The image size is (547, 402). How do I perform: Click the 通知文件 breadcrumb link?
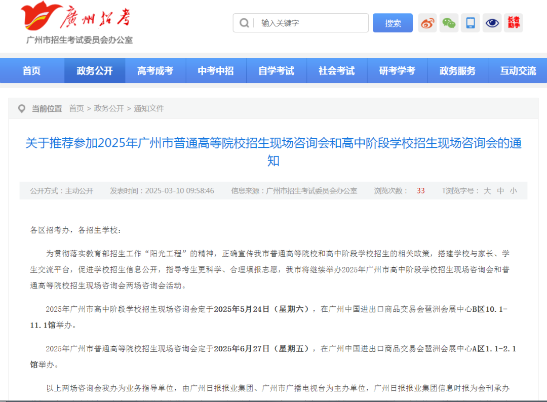149,108
